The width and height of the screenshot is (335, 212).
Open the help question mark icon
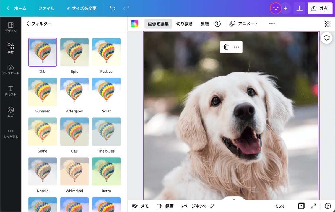pyautogui.click(x=328, y=206)
